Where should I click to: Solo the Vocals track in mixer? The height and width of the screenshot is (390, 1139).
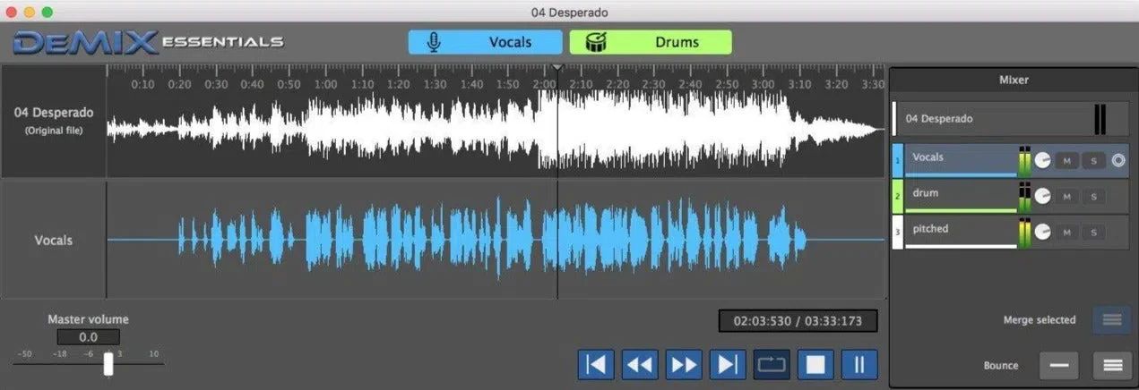pos(1093,161)
